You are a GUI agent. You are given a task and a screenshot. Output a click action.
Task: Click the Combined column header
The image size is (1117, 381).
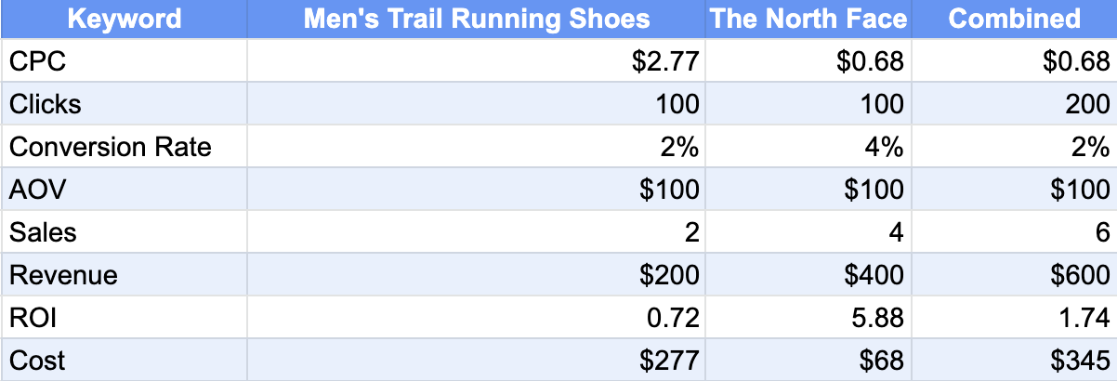1014,19
